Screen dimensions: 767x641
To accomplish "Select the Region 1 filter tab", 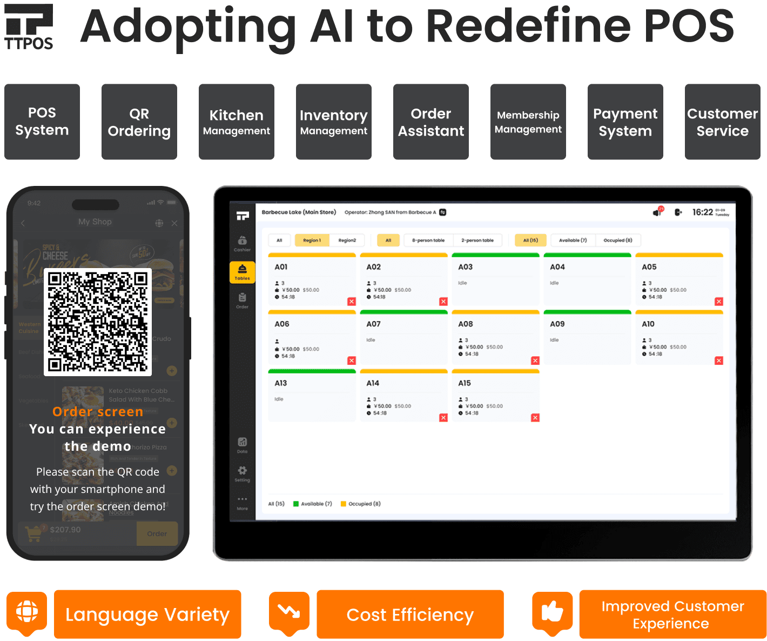I will [312, 241].
